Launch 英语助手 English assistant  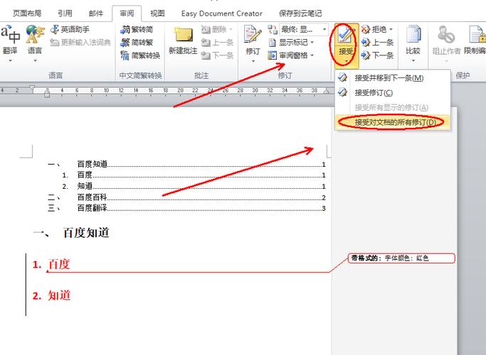[x=70, y=29]
